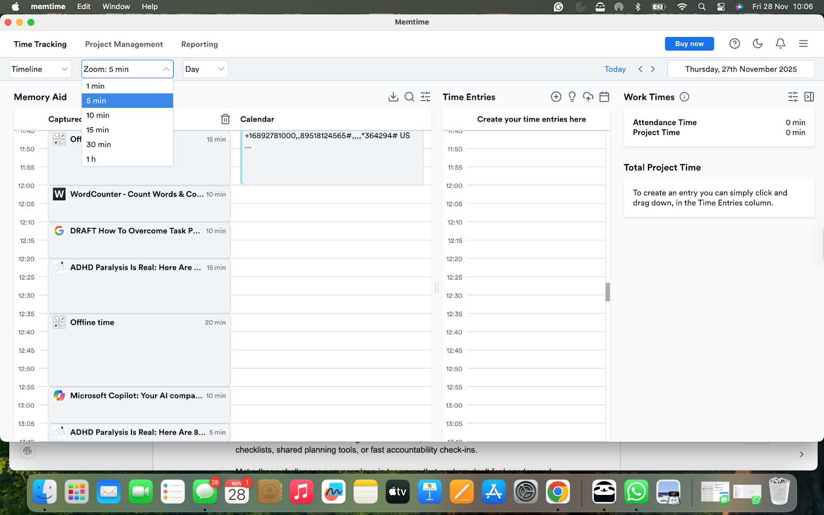Delete captured activities with trash icon
Viewport: 824px width, 515px height.
225,119
